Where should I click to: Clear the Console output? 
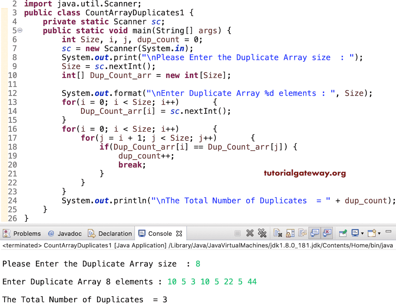pos(277,233)
